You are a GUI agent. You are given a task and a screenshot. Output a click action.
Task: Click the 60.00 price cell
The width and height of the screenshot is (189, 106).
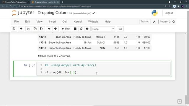point(147,37)
